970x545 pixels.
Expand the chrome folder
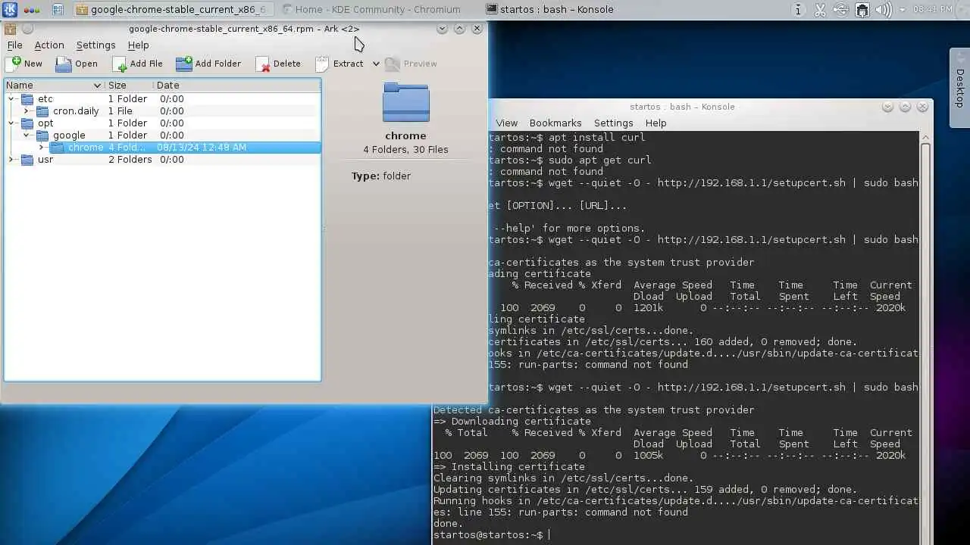[x=42, y=148]
